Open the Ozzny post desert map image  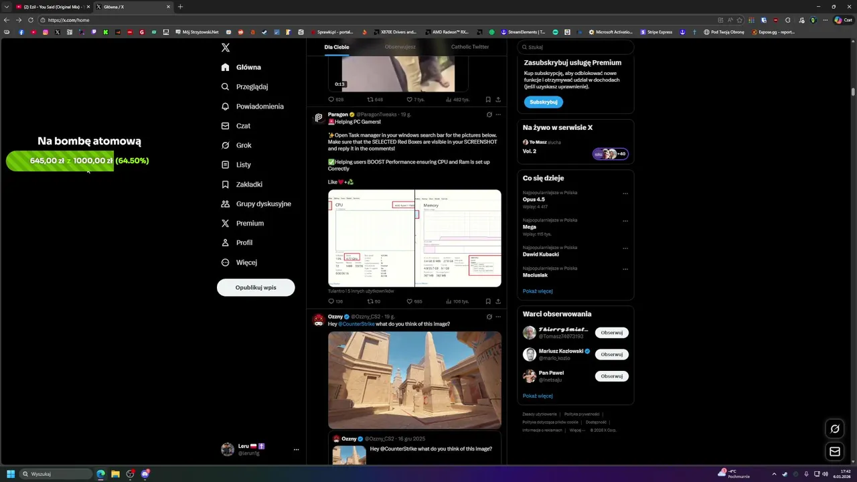(414, 380)
